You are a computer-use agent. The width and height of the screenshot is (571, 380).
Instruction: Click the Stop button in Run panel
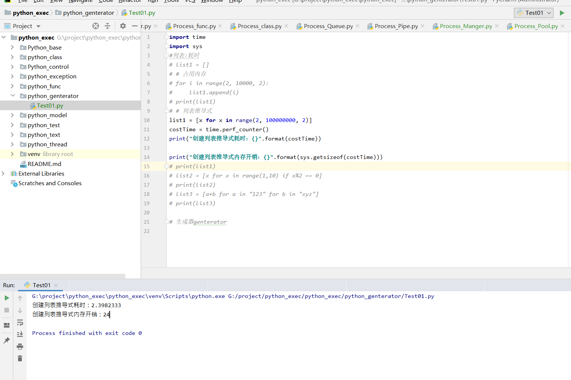[7, 310]
